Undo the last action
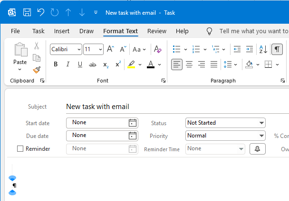289x201 pixels. (40, 12)
